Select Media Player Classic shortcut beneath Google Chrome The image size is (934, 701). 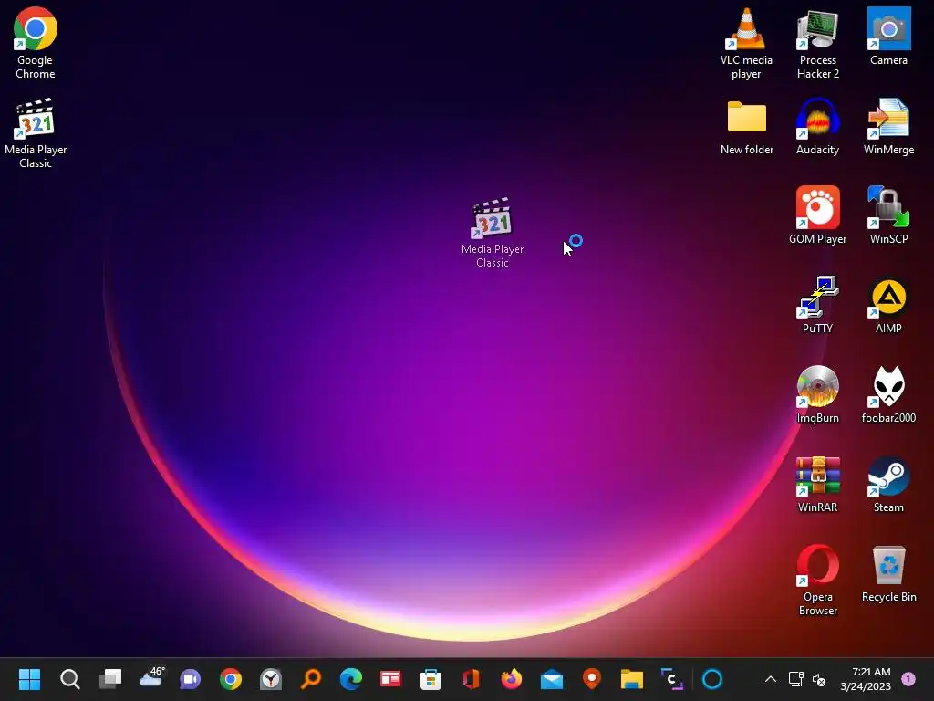click(x=36, y=133)
